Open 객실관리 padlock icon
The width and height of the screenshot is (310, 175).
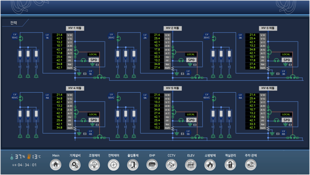pyautogui.click(x=229, y=165)
